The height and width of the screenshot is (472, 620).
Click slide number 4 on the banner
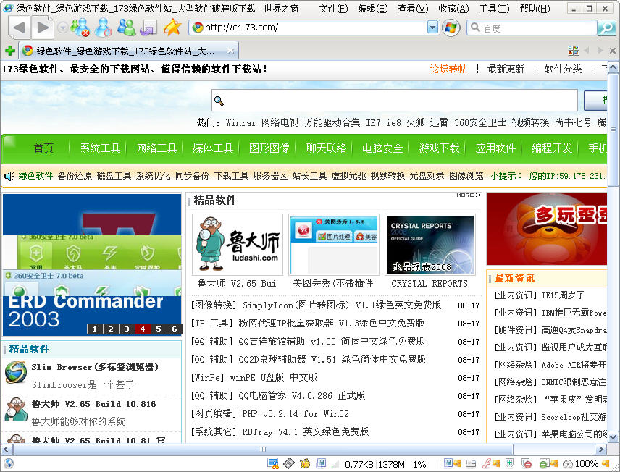143,329
